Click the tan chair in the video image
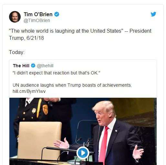166x165 pixels. [40, 140]
